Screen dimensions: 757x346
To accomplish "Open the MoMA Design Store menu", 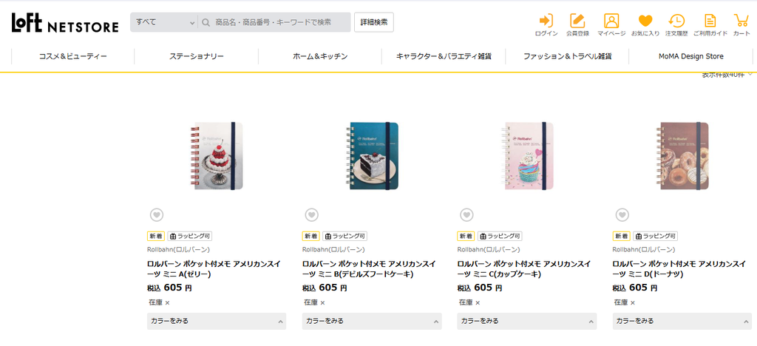I will pyautogui.click(x=691, y=56).
